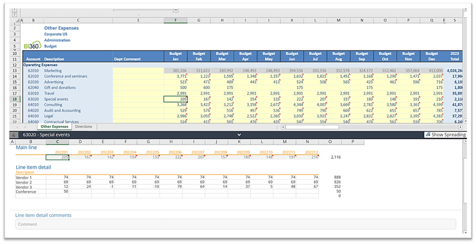Expand the 63020 Special events chevron
This screenshot has height=244, width=476.
pyautogui.click(x=239, y=134)
